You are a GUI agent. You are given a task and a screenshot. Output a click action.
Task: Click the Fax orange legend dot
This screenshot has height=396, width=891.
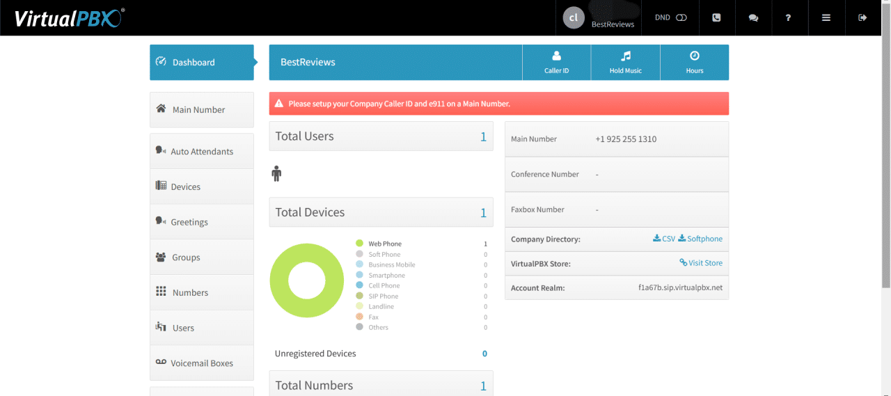(x=359, y=317)
